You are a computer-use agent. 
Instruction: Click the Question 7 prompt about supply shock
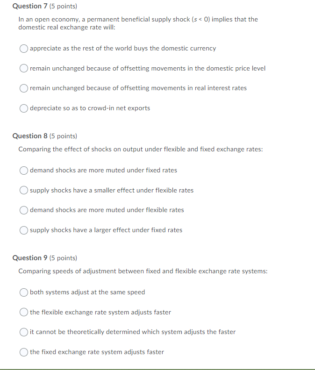point(138,23)
